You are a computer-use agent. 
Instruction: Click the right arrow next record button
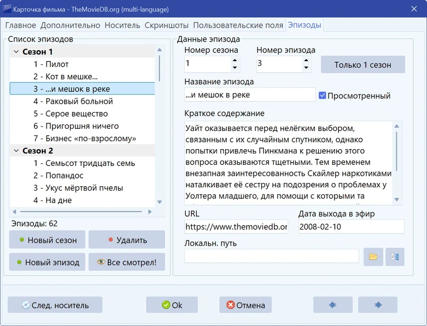click(377, 305)
